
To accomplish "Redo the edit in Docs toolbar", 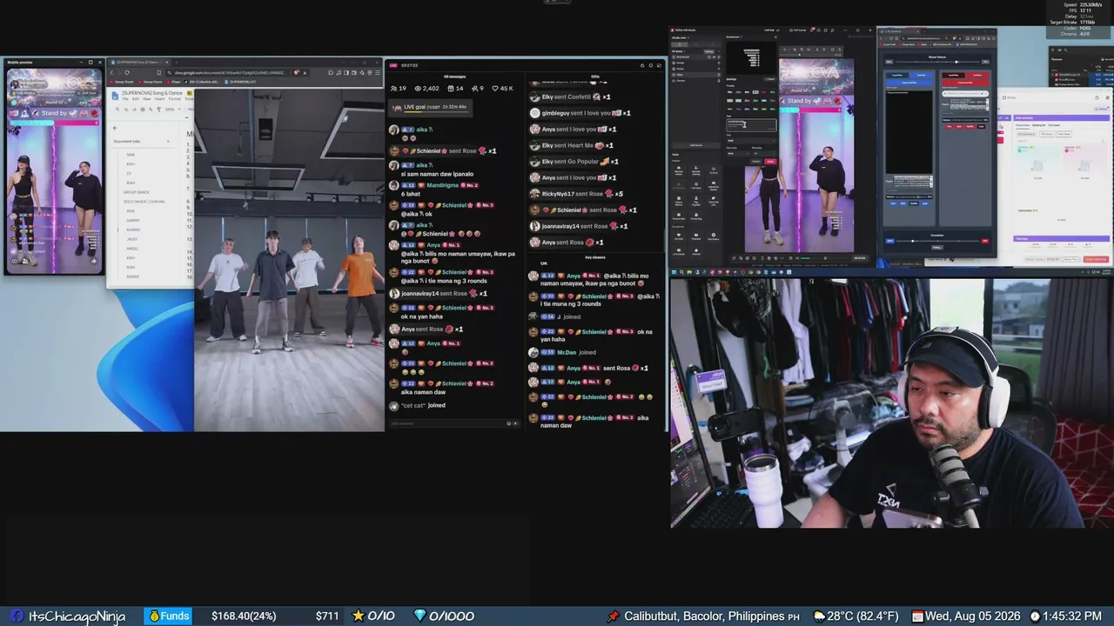I will point(133,110).
